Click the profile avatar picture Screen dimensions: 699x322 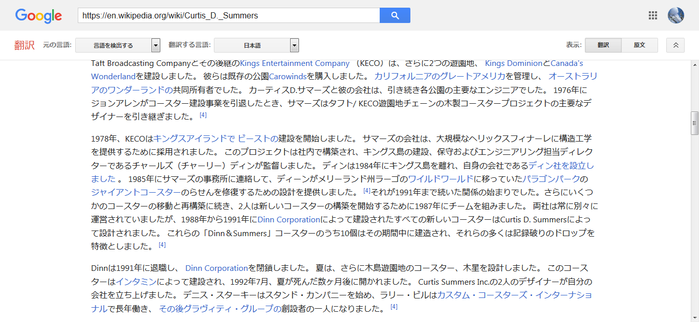(676, 15)
